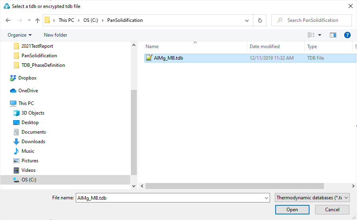Click New folder in toolbar
This screenshot has height=220, width=357.
(55, 35)
